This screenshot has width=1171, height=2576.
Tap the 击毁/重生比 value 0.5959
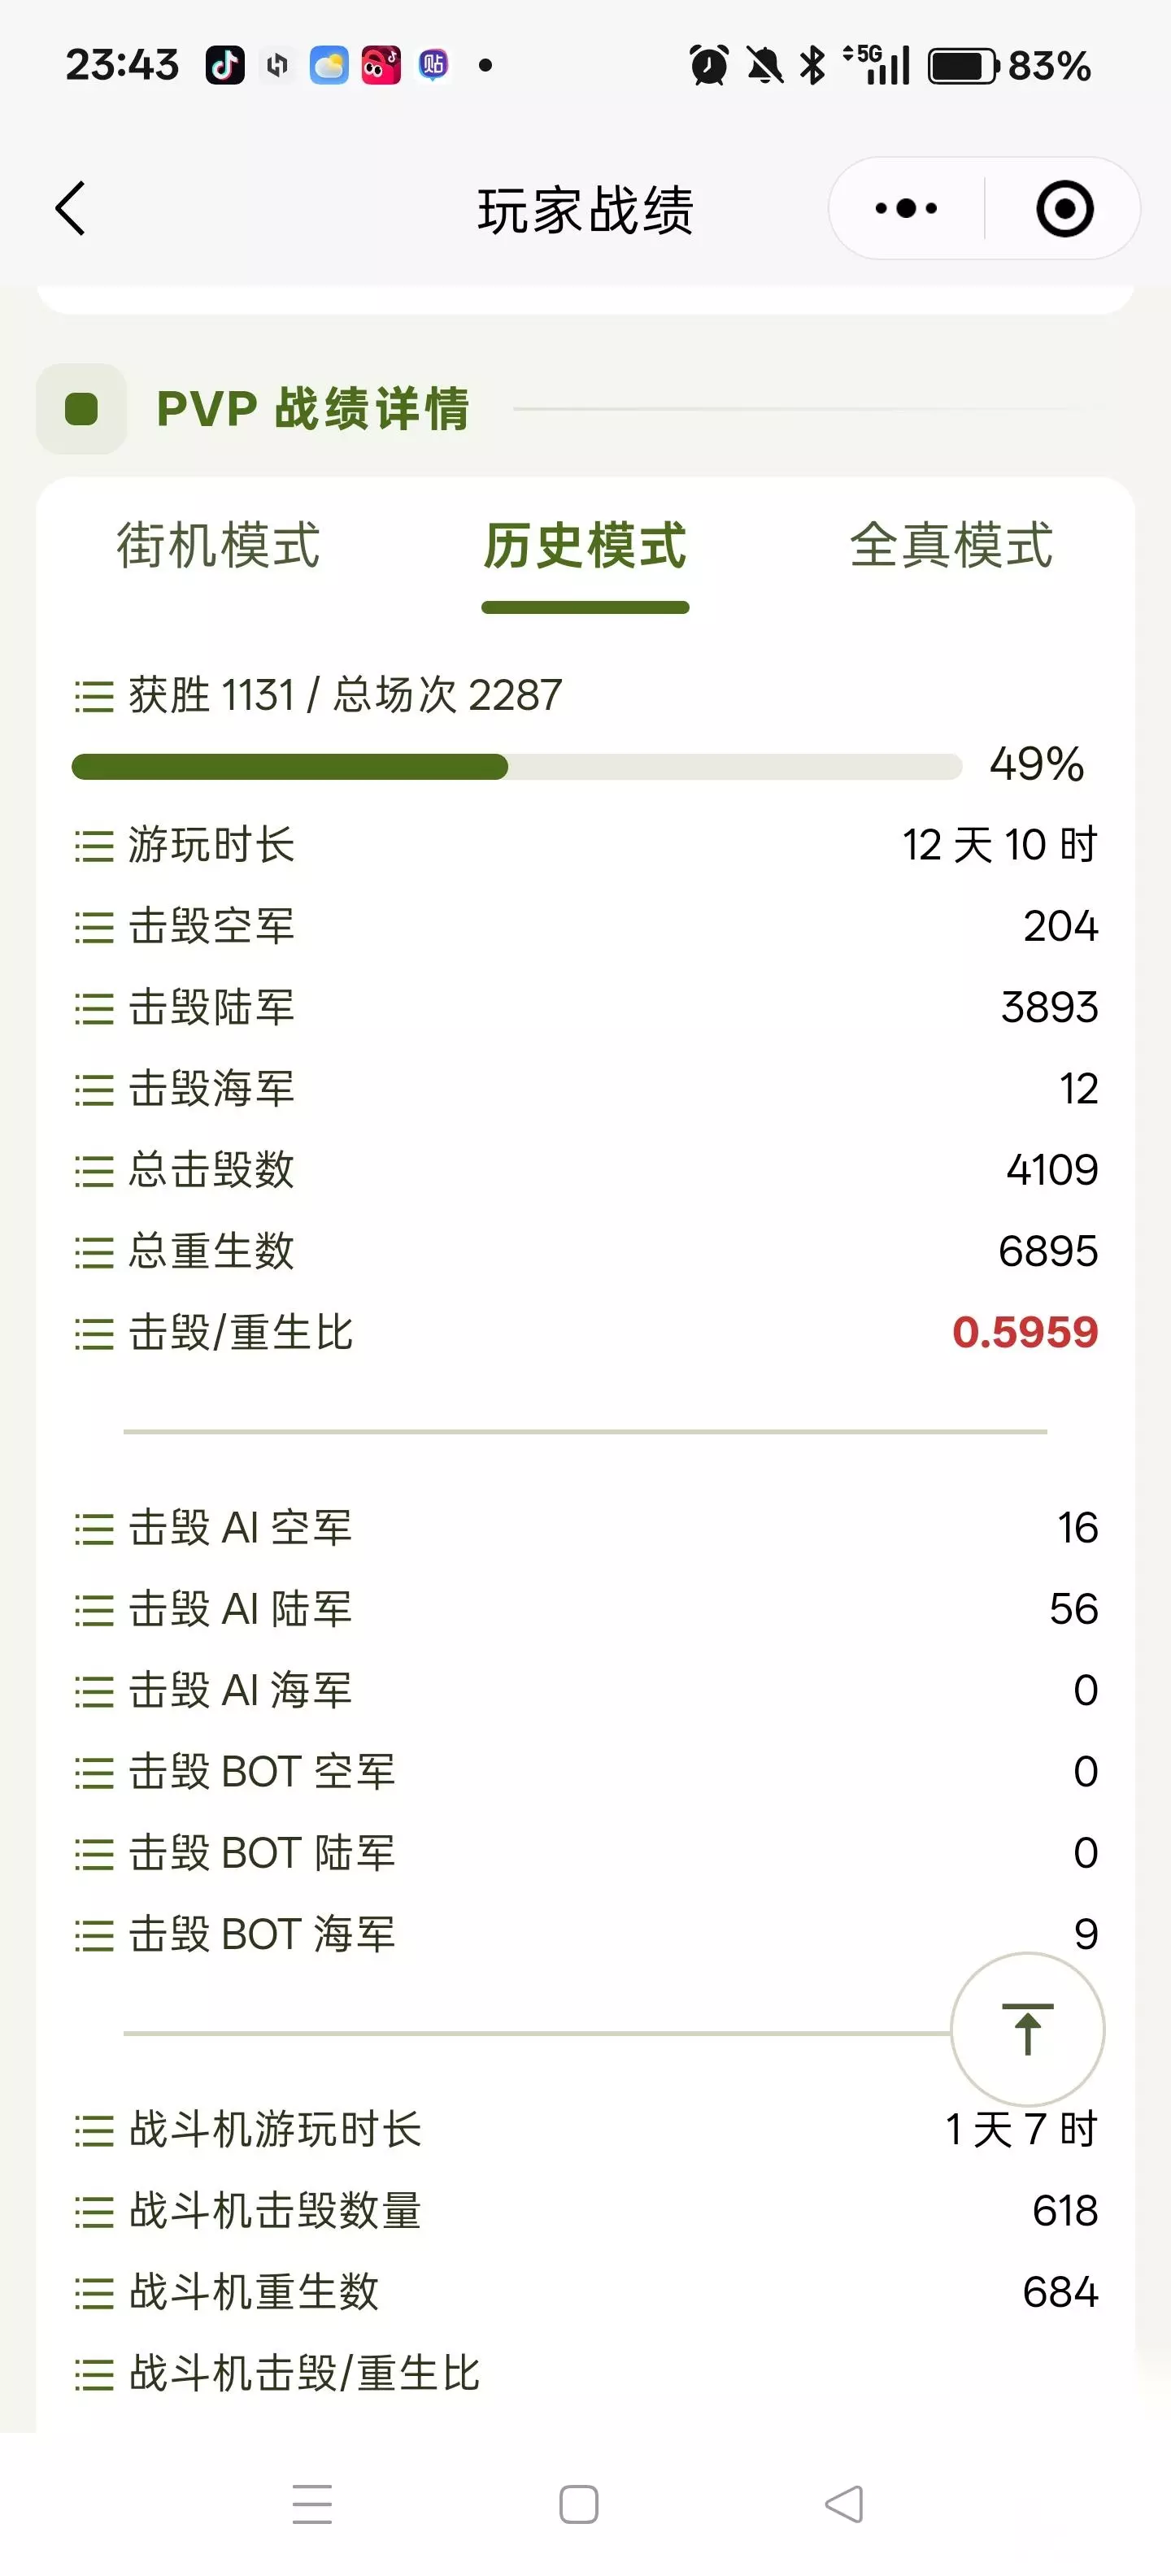point(1025,1332)
